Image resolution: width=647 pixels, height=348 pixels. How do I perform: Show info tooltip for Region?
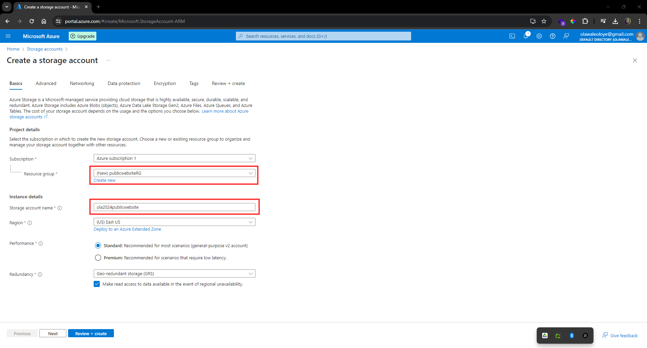tap(30, 223)
